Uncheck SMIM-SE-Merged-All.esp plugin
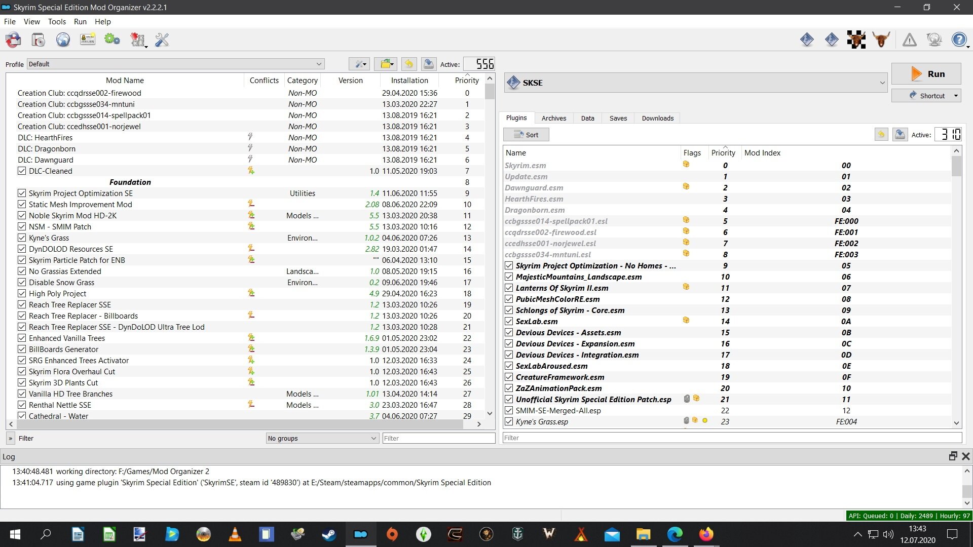This screenshot has width=973, height=547. (509, 410)
